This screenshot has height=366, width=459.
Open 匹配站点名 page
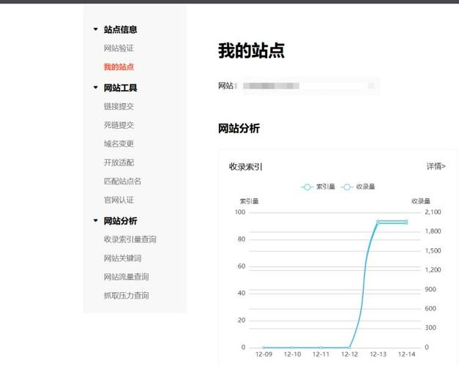[x=122, y=182]
